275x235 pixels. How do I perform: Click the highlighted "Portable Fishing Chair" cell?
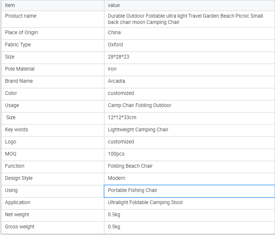[133, 190]
